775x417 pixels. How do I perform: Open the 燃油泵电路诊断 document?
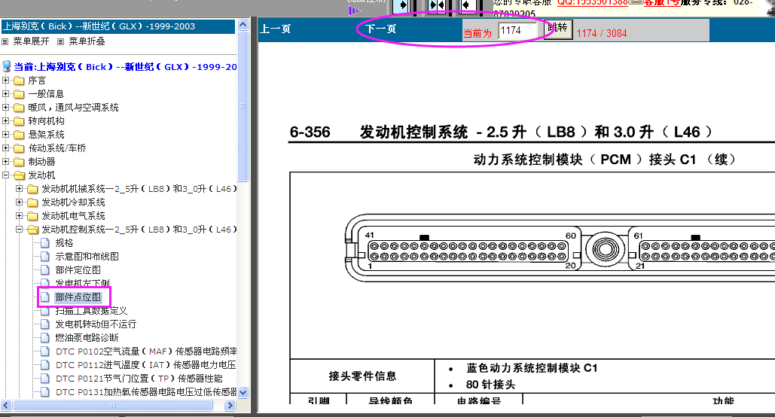pos(87,338)
